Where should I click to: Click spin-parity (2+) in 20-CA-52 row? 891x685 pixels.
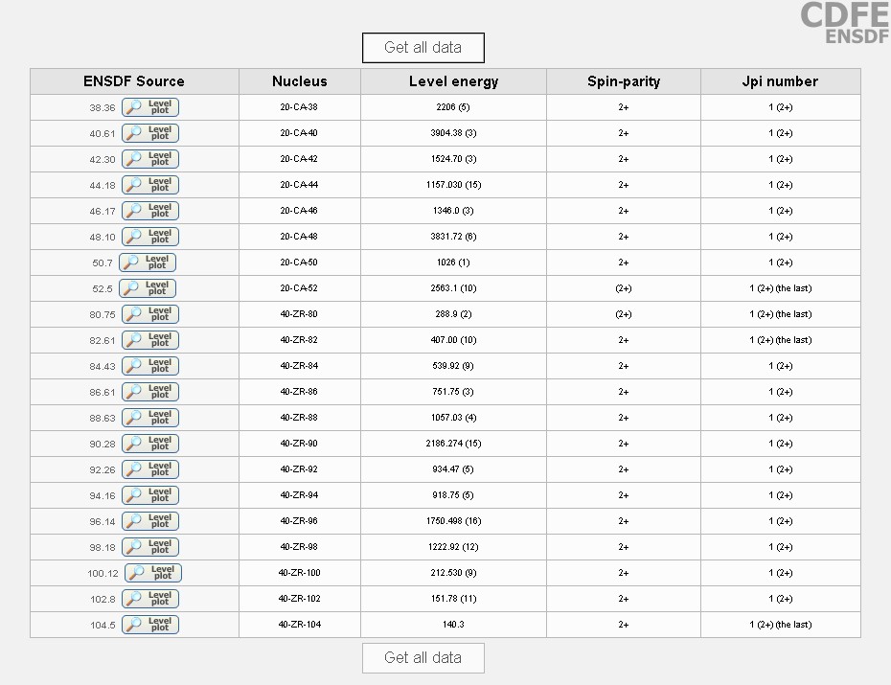click(624, 288)
